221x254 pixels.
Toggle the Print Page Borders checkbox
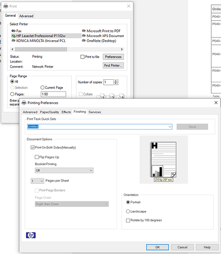37,190
